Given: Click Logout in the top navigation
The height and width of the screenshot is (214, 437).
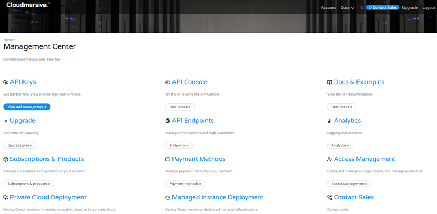Looking at the screenshot, I should click(429, 8).
